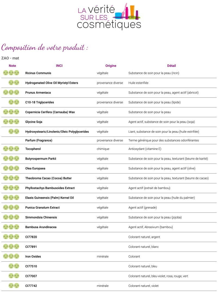
Task: Click the smiley rating beside CI77510
Action: (x=14, y=266)
